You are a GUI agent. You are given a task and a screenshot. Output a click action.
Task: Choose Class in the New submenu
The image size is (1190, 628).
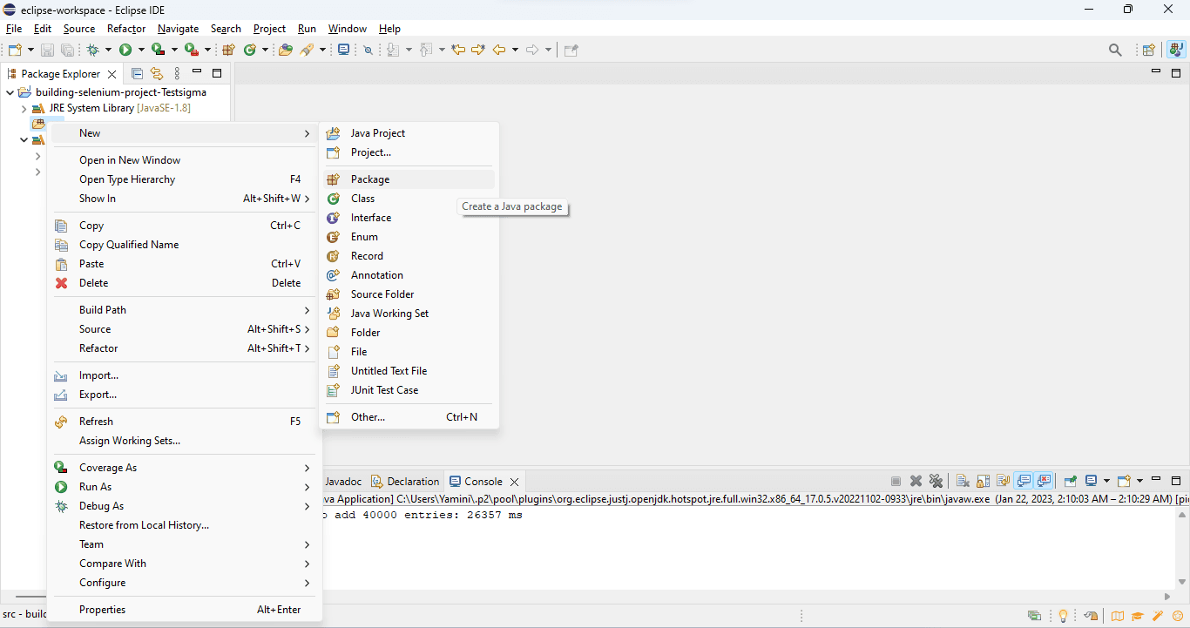(409, 199)
